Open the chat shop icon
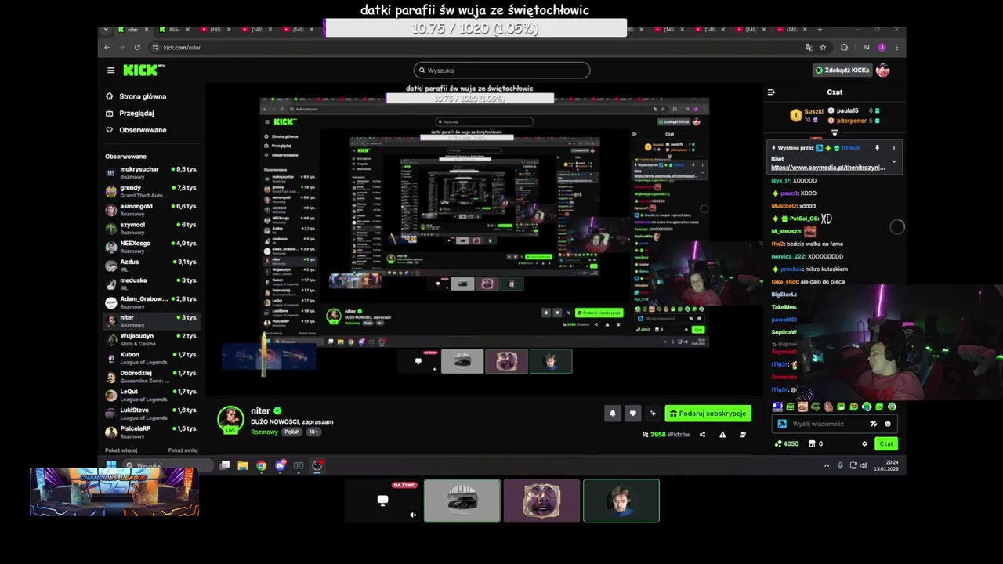Image resolution: width=1003 pixels, height=564 pixels. tap(812, 443)
